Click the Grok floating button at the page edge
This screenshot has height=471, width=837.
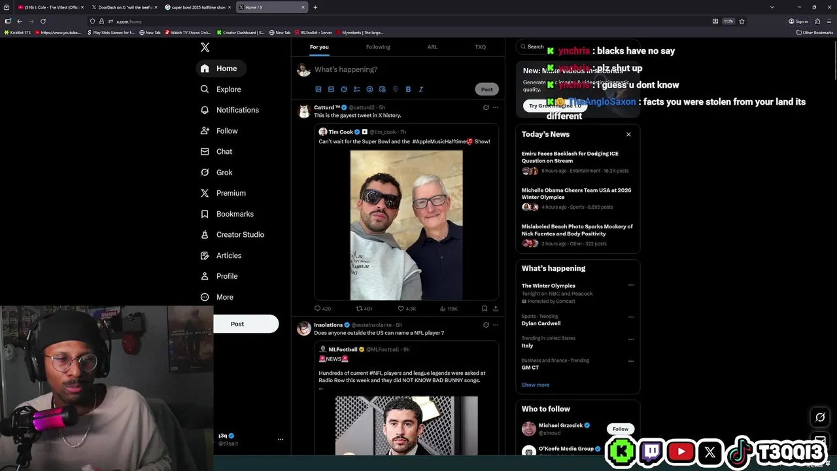[820, 417]
